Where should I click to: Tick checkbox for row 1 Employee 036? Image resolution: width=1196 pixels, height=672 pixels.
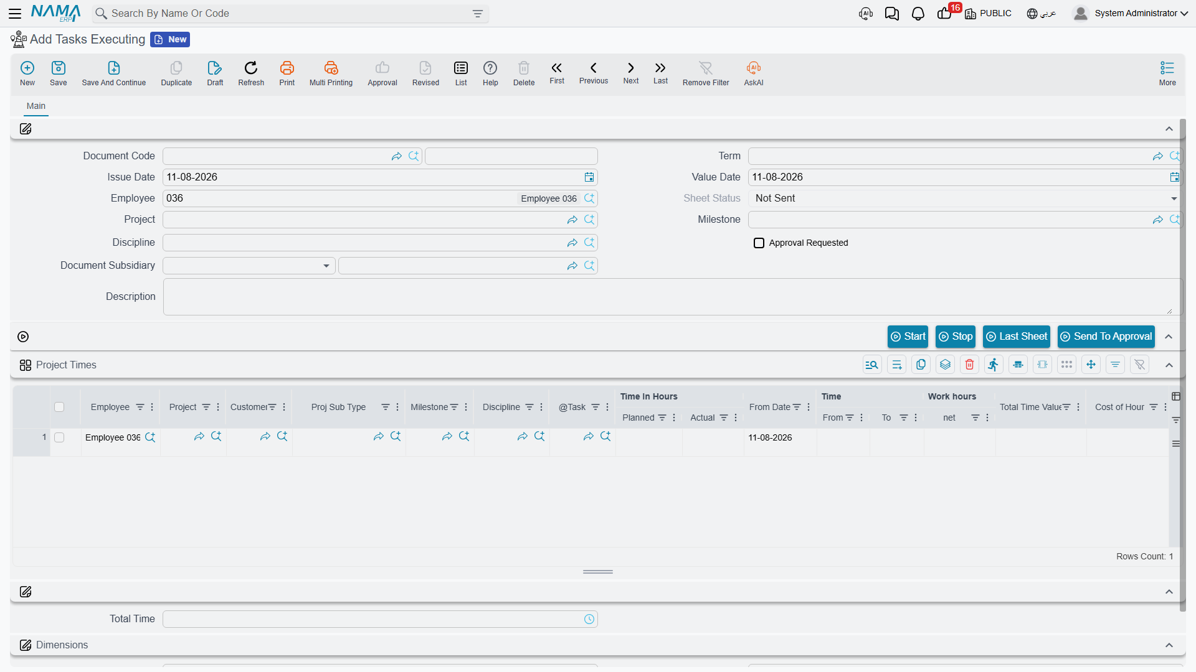click(59, 437)
